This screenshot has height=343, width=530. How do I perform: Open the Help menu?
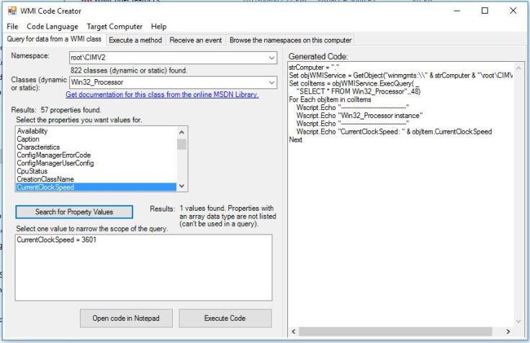click(158, 27)
